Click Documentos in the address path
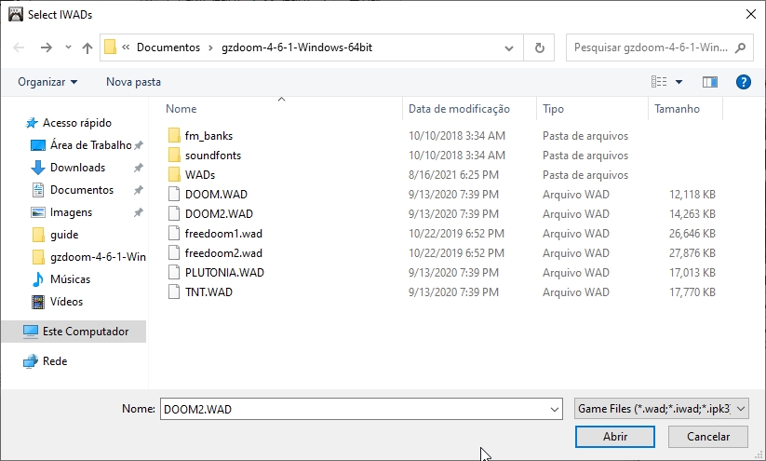The image size is (766, 461). [x=168, y=47]
